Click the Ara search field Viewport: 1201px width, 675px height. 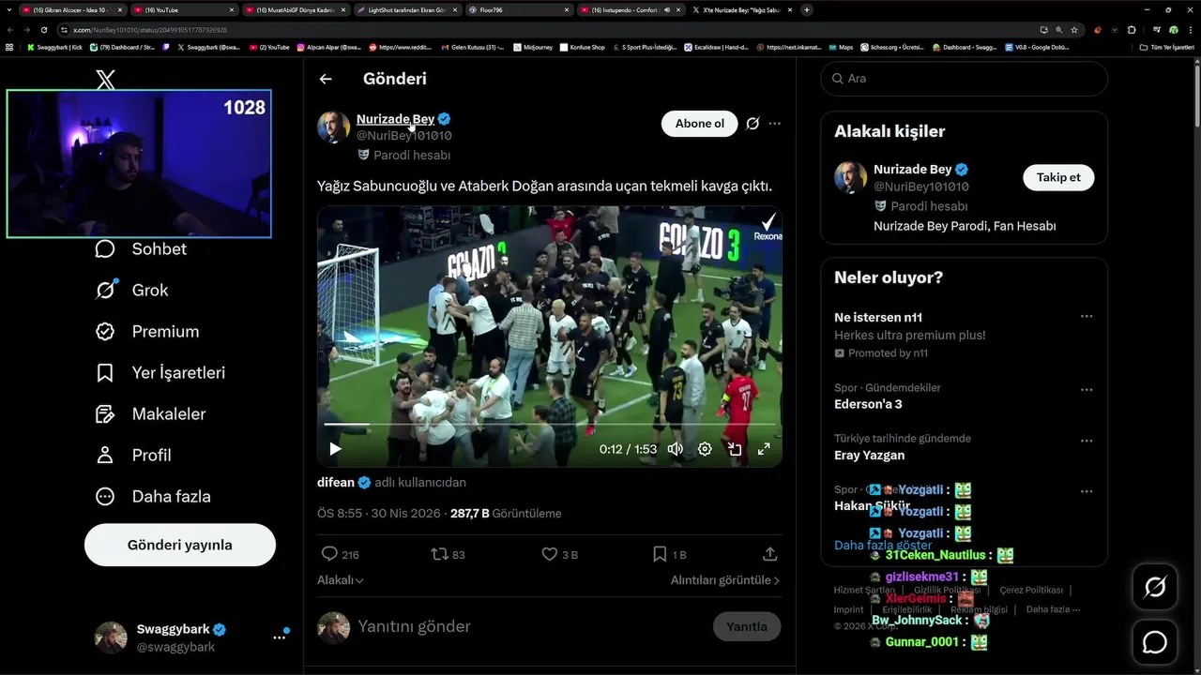(965, 79)
